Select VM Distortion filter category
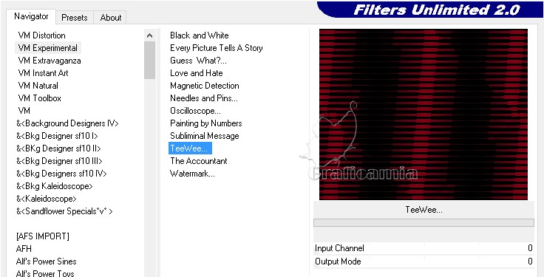 click(41, 35)
